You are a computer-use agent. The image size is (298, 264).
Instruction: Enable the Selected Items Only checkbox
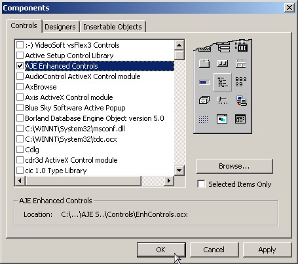click(x=201, y=184)
